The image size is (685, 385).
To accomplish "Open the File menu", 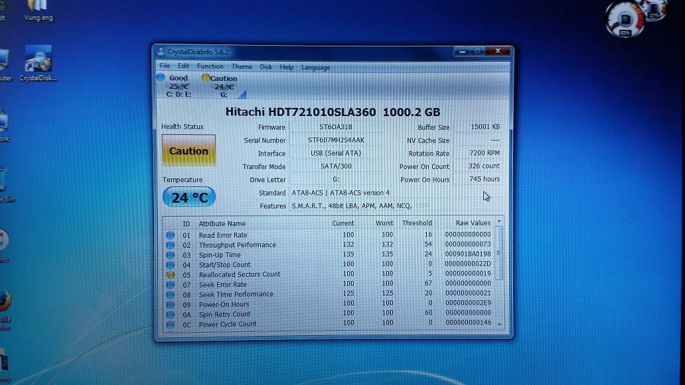I will 165,66.
